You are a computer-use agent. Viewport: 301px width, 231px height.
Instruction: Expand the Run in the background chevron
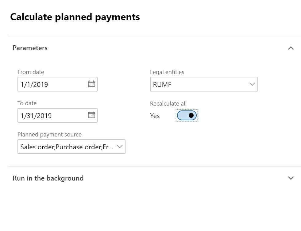[291, 178]
